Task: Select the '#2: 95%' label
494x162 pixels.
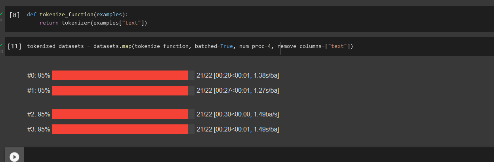Action: point(39,114)
